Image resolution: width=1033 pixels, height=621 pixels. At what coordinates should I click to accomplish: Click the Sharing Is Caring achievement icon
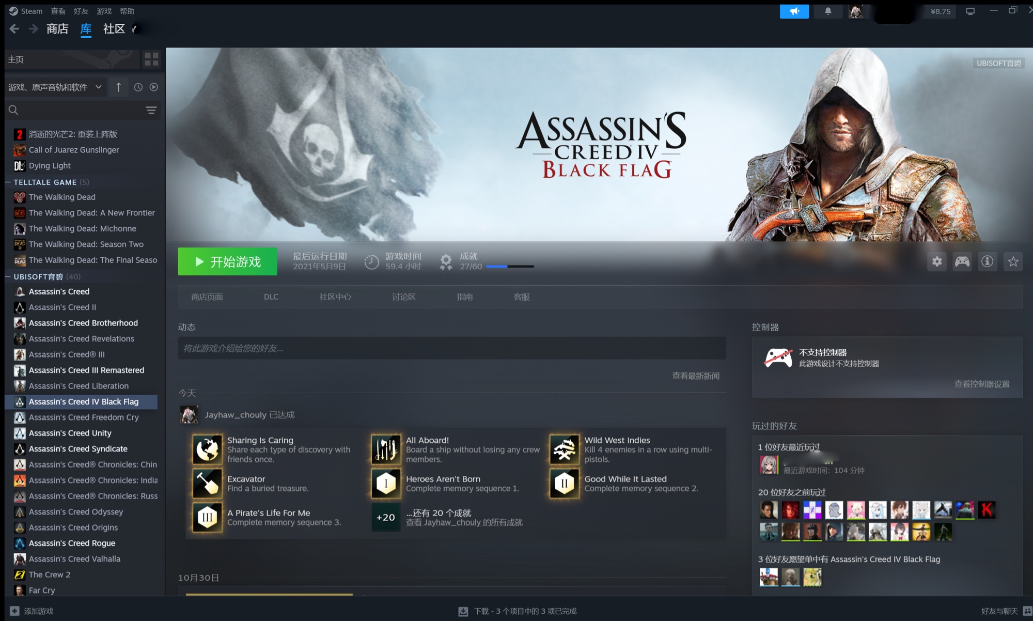click(x=207, y=449)
